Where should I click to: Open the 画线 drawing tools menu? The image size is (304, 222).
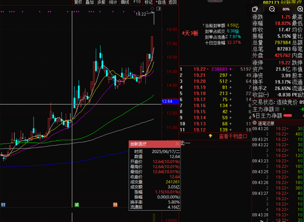pos(125,2)
